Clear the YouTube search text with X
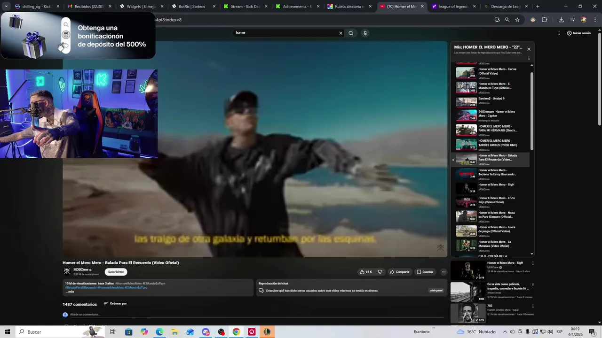Screen dimensions: 602x338 pos(341,33)
